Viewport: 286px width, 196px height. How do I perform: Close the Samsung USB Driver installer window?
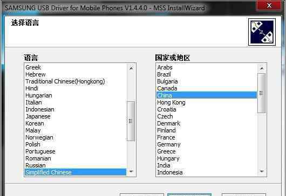pos(269,6)
